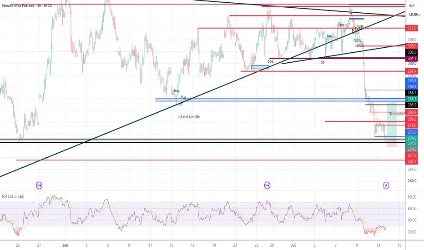Select the 280.3 red price label

(x=412, y=119)
